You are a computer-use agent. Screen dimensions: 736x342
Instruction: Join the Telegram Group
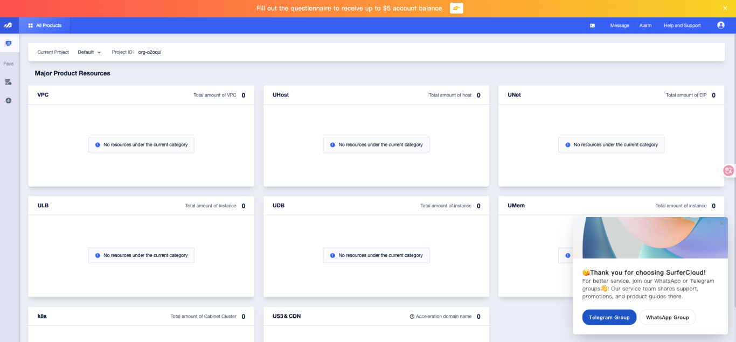coord(609,317)
